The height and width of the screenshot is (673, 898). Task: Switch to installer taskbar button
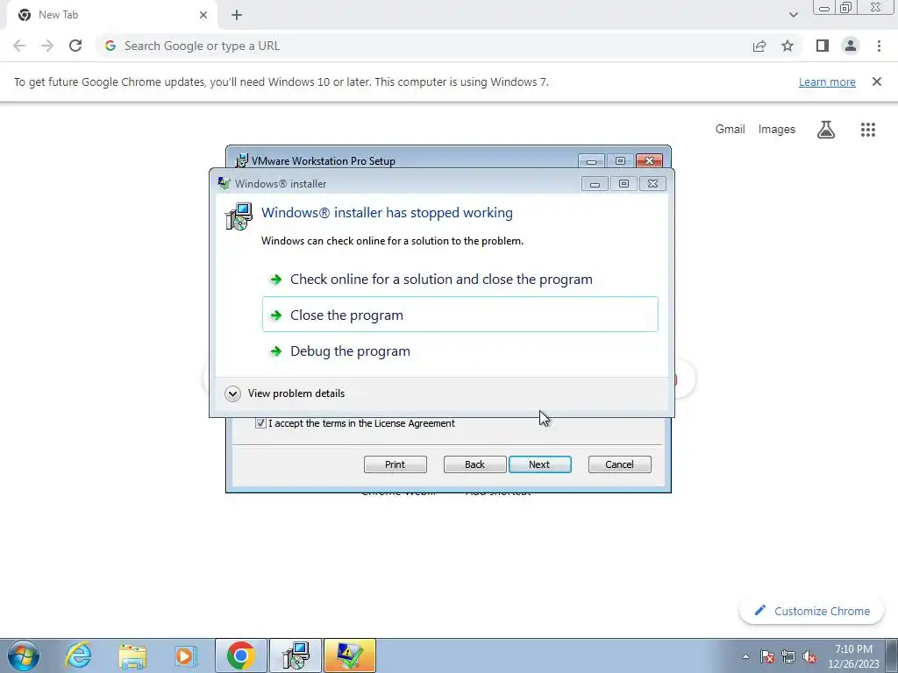point(296,655)
